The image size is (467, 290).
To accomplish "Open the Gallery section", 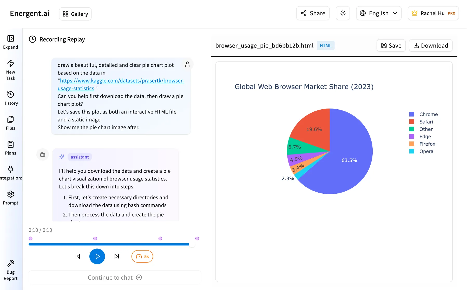I will 75,14.
